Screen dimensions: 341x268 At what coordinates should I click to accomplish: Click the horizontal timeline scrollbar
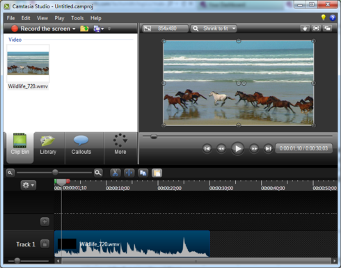pos(196,261)
